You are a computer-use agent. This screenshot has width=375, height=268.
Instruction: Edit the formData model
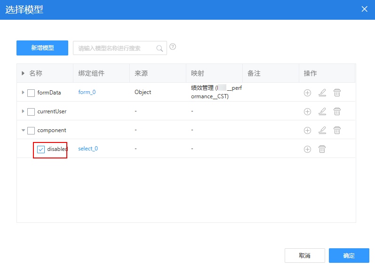pyautogui.click(x=322, y=93)
